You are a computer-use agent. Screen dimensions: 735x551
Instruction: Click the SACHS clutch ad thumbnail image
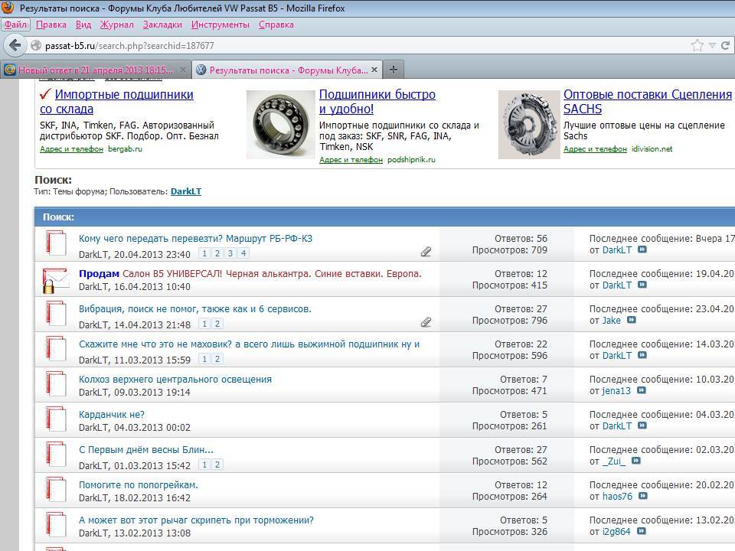[529, 125]
